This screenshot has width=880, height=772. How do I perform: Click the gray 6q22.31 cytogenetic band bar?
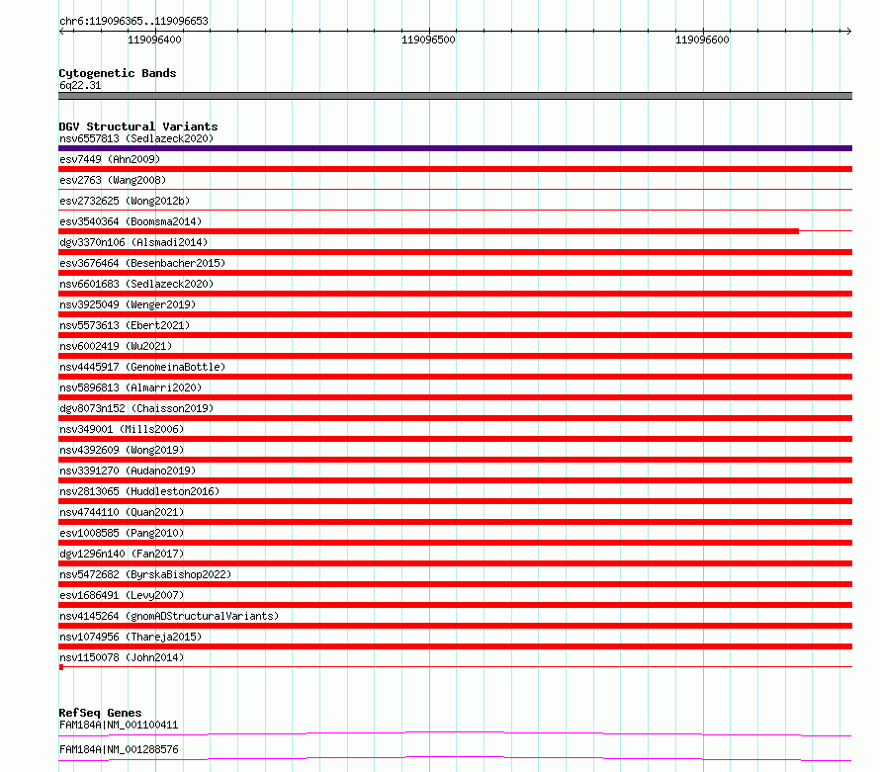click(455, 96)
